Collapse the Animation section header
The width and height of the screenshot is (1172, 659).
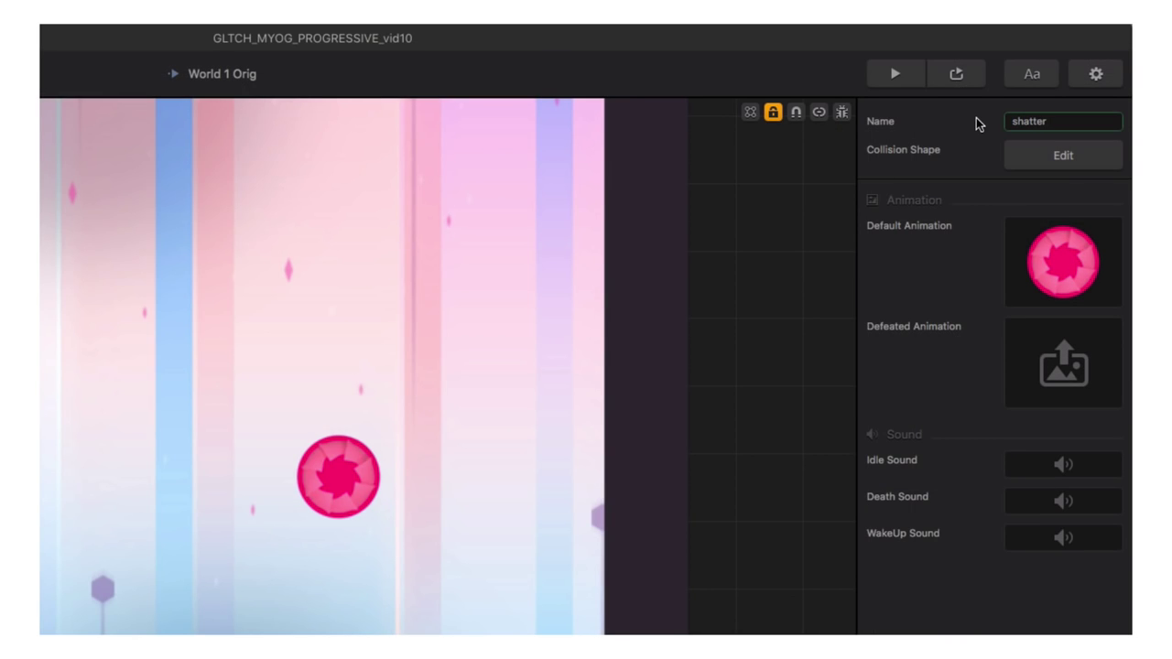click(913, 200)
